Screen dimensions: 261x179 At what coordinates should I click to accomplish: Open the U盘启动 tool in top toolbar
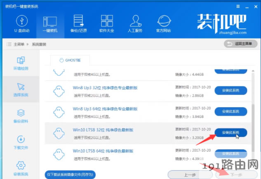point(22,24)
